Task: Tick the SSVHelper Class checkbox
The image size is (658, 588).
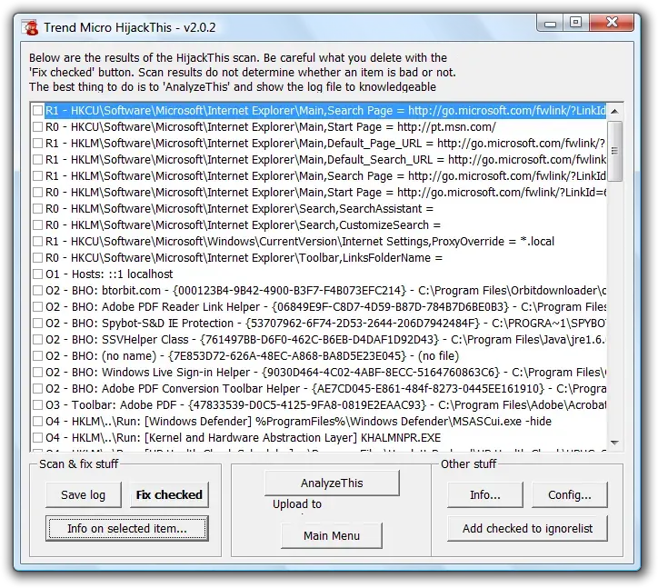Action: (38, 340)
